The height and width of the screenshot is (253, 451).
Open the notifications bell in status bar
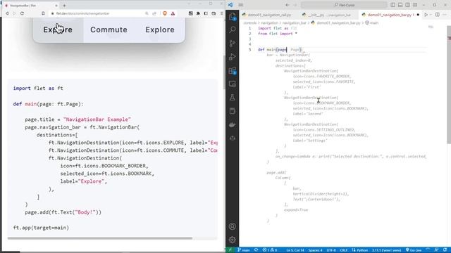tap(445, 250)
